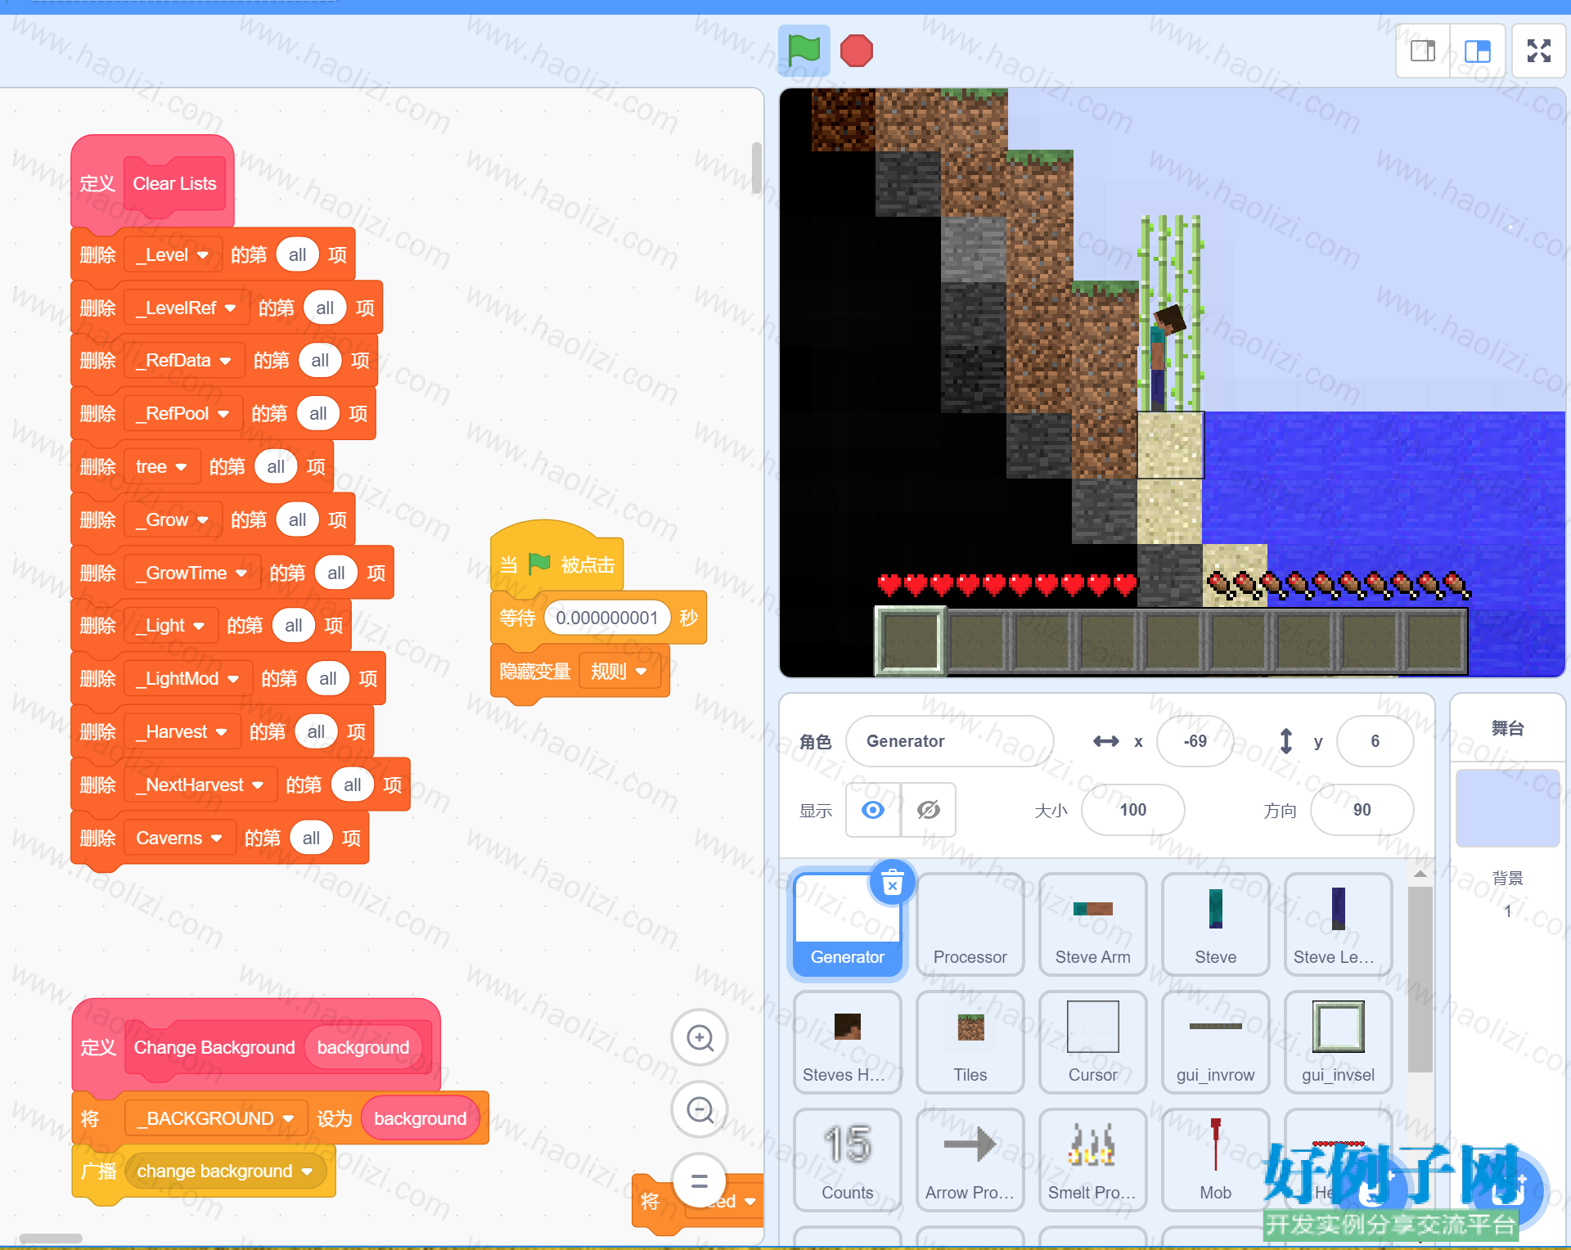Switch to small stage layout

(x=1423, y=51)
